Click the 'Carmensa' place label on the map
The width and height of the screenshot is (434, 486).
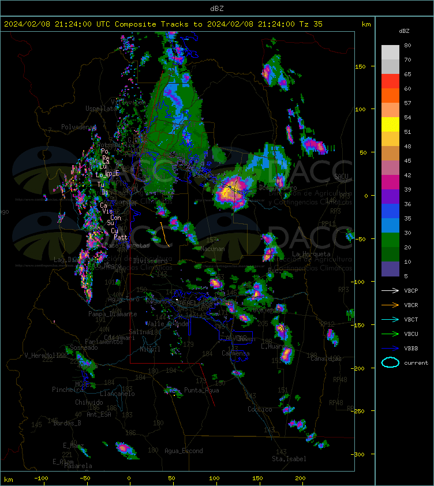tap(235, 353)
